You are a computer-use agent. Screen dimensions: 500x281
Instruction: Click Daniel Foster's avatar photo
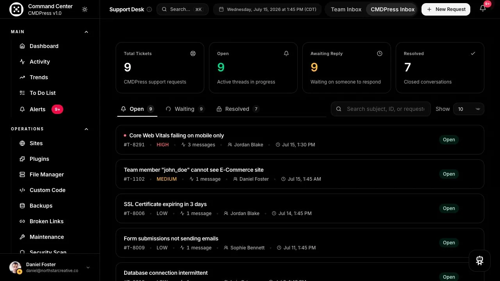[x=15, y=267]
